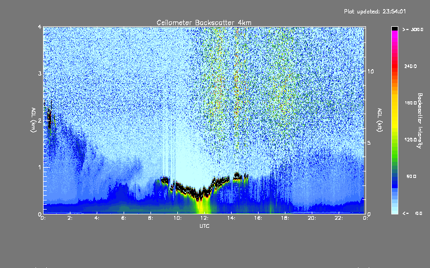Click the "3" km tick on the left axis
Screen dimensions: 430x268
point(40,73)
